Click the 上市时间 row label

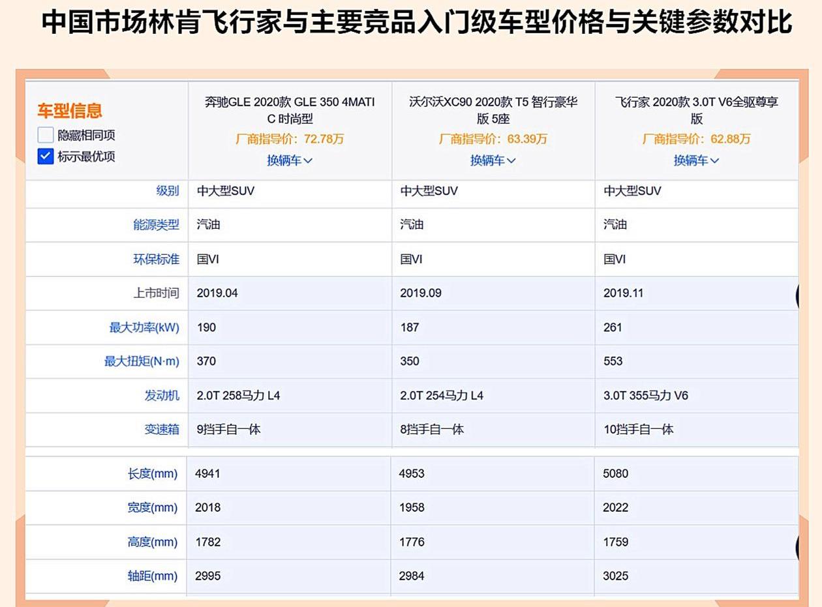click(156, 293)
